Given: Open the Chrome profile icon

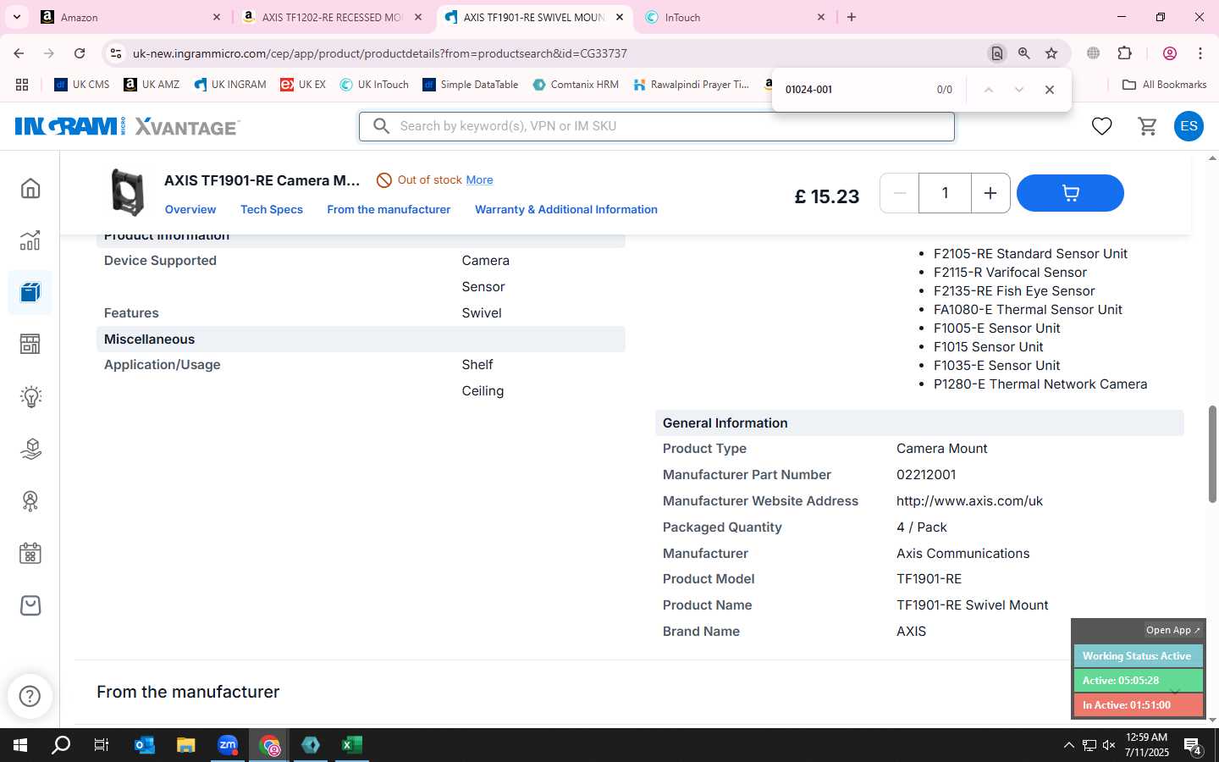Looking at the screenshot, I should point(1170,53).
